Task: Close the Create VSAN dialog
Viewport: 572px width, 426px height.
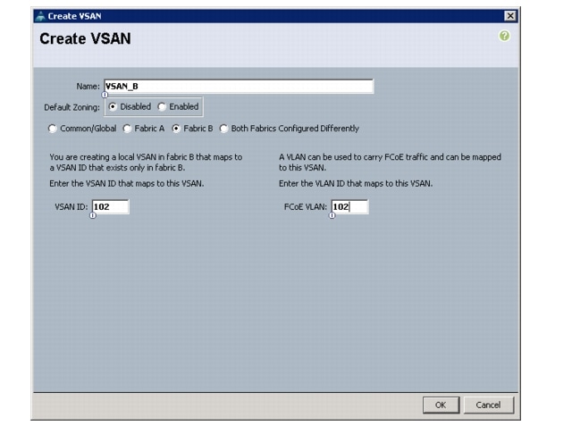Action: tap(510, 16)
